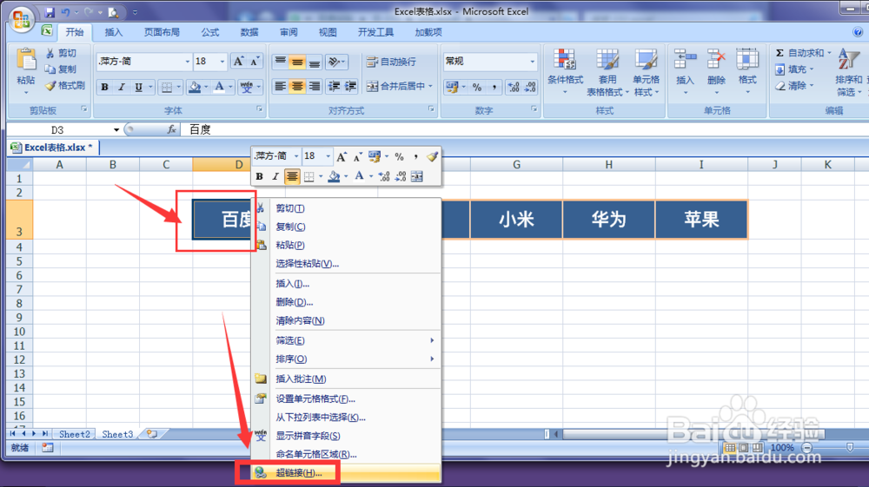This screenshot has height=487, width=869.
Task: Click format painter brush on mini toolbar
Action: point(432,156)
